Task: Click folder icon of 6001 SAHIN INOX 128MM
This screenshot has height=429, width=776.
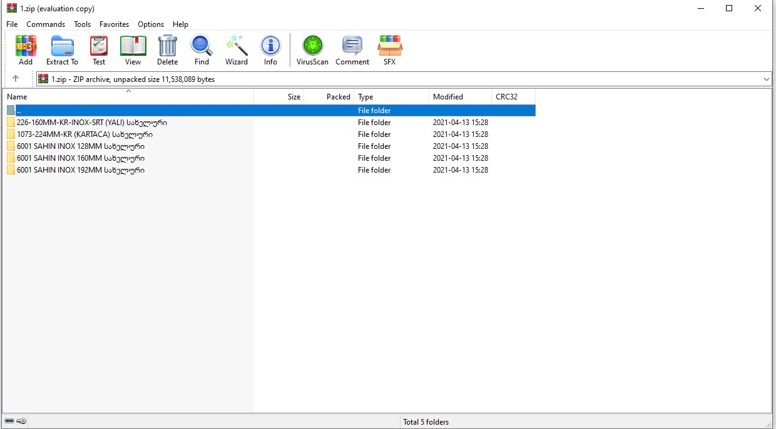Action: tap(11, 146)
